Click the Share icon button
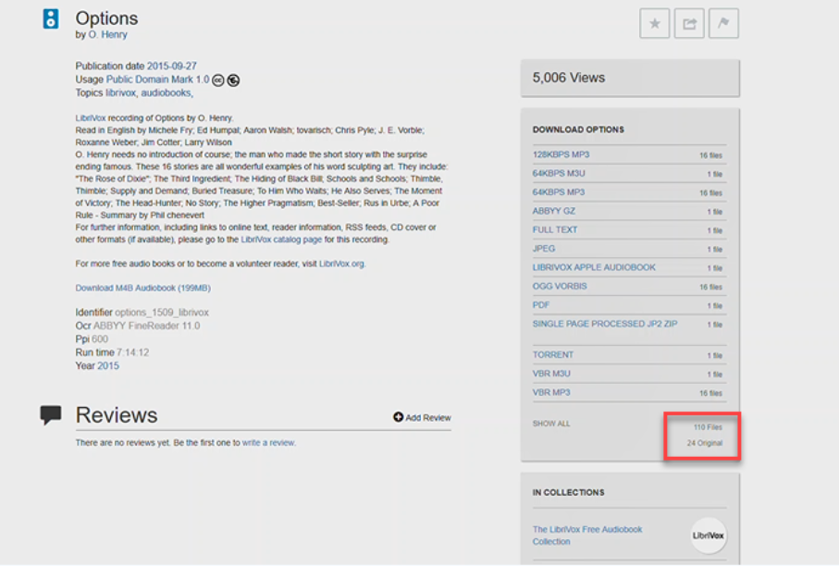The width and height of the screenshot is (839, 566). [688, 23]
